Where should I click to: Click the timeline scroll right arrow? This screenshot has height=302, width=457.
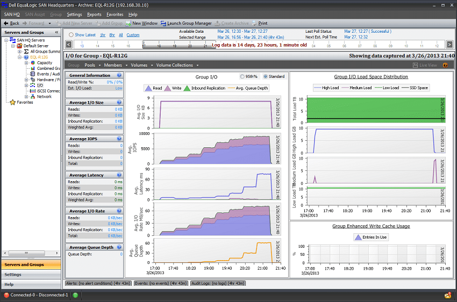(x=449, y=45)
